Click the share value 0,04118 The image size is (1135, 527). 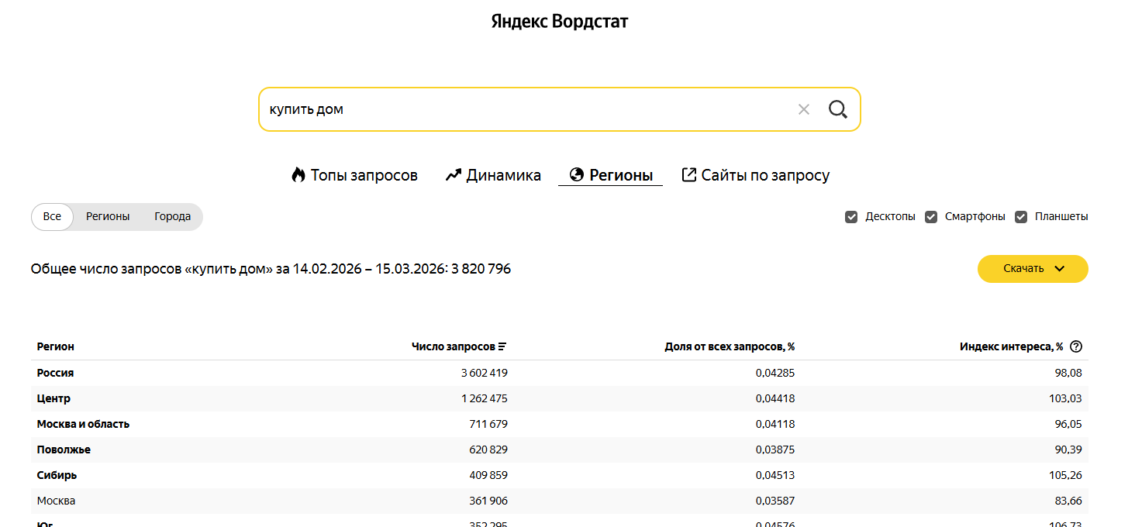(775, 424)
